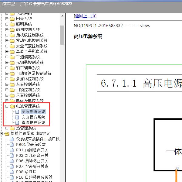Click the 后视镜控制系统 folder icon
Viewport: 182px width, 182px height.
click(12, 35)
